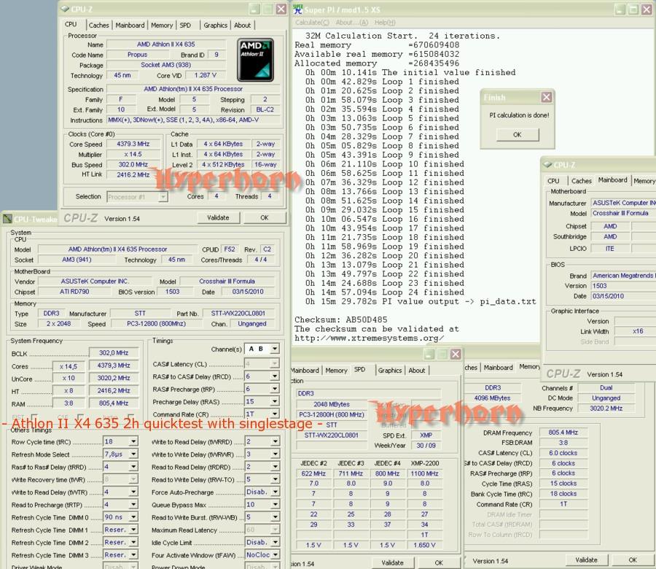This screenshot has width=656, height=569.
Task: Switch to Memory tab in CPU-Z SPD window
Action: tap(336, 371)
